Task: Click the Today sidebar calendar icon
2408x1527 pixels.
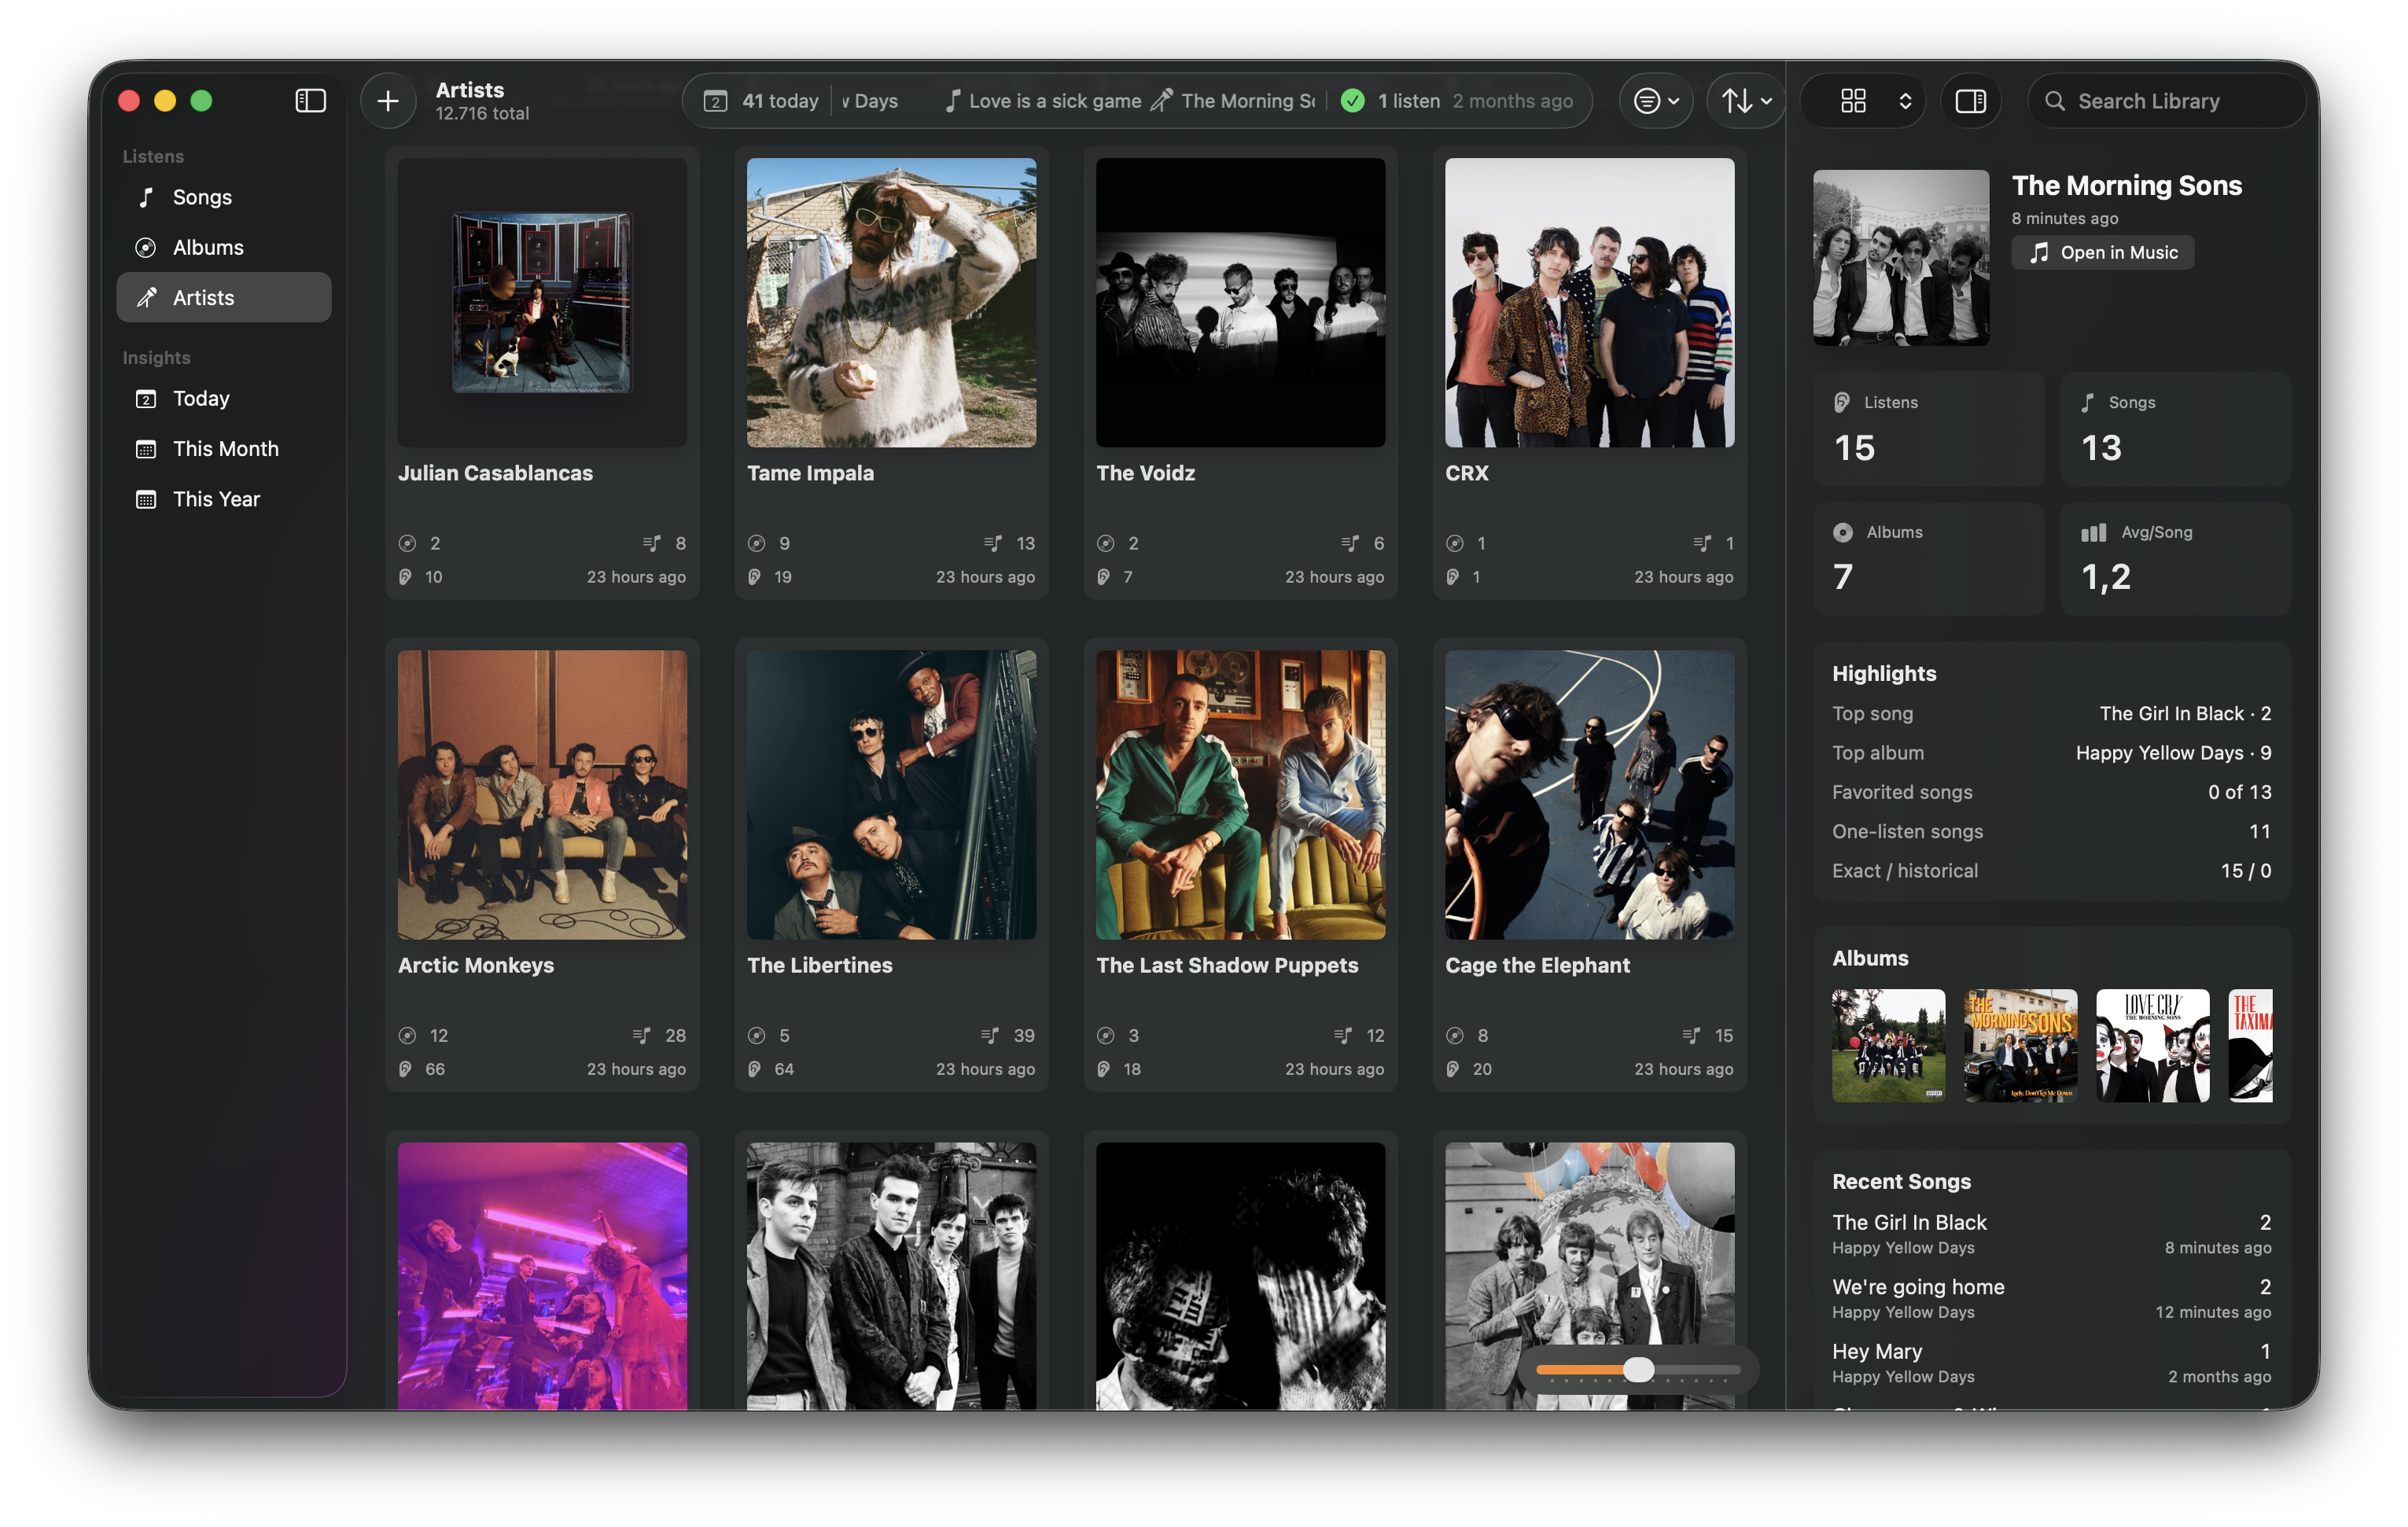Action: click(x=146, y=398)
